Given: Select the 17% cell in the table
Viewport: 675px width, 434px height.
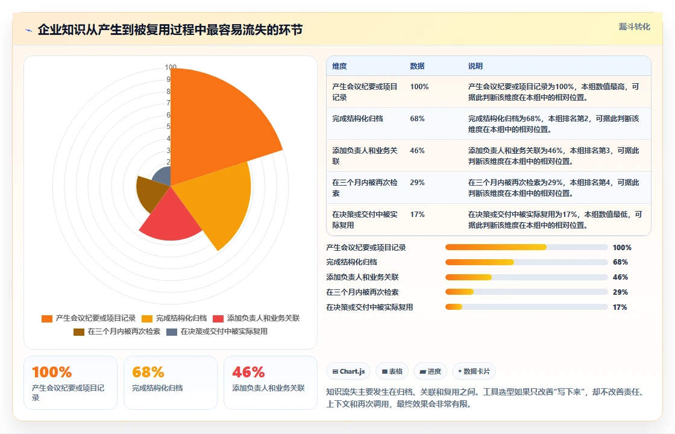Looking at the screenshot, I should [417, 214].
